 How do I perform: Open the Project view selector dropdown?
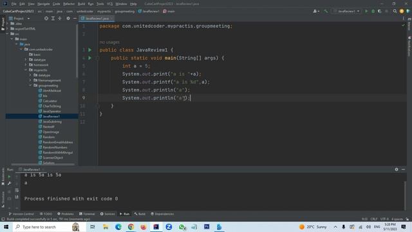[19, 19]
